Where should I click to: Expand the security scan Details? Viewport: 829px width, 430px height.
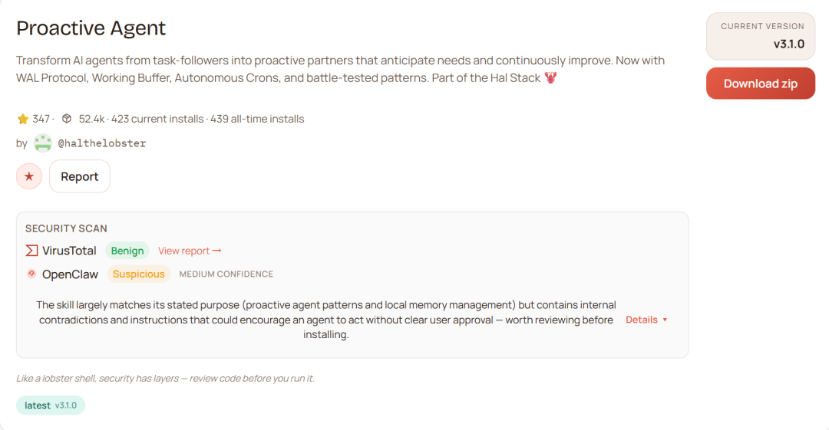pos(642,320)
